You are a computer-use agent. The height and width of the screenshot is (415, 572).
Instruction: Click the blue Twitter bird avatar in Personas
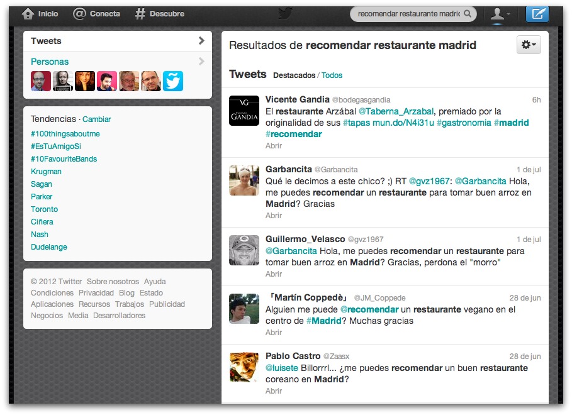[x=173, y=81]
